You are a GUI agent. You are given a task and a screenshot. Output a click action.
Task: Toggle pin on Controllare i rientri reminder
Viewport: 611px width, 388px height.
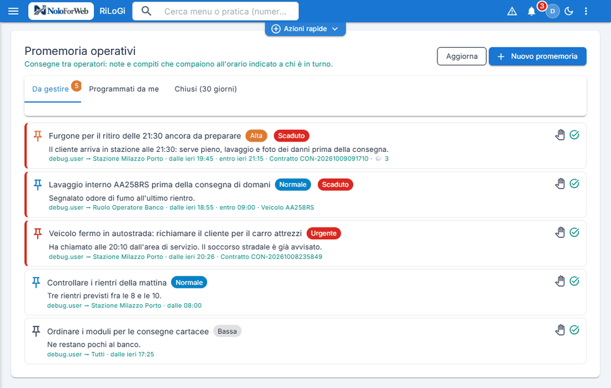pyautogui.click(x=36, y=282)
